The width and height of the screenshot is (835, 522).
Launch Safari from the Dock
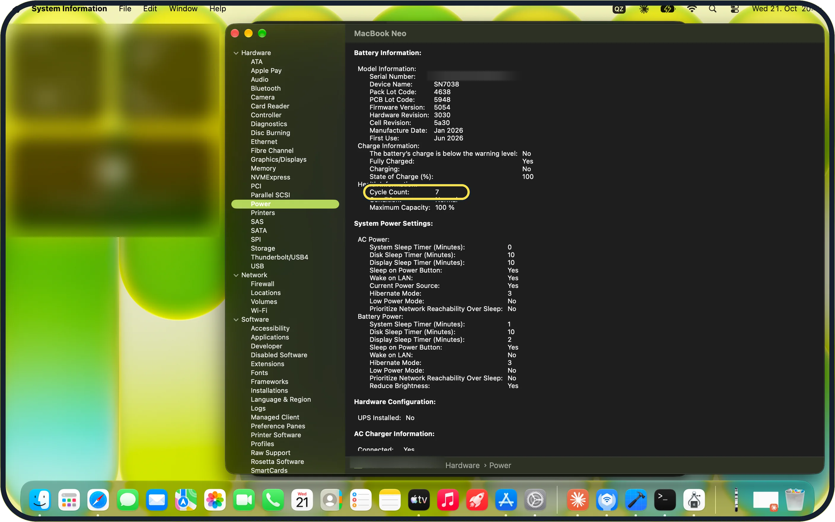coord(98,499)
